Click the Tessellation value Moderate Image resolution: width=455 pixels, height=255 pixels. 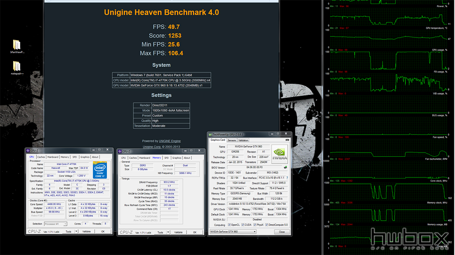158,126
